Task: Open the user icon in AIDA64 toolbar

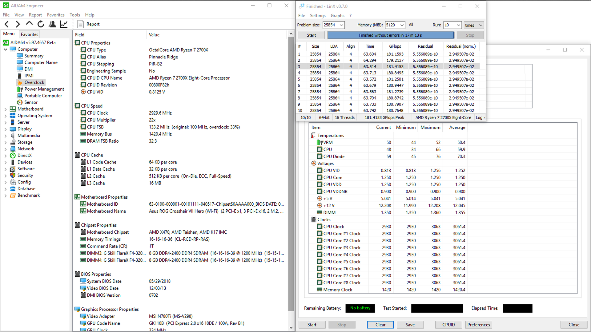Action: [52, 24]
